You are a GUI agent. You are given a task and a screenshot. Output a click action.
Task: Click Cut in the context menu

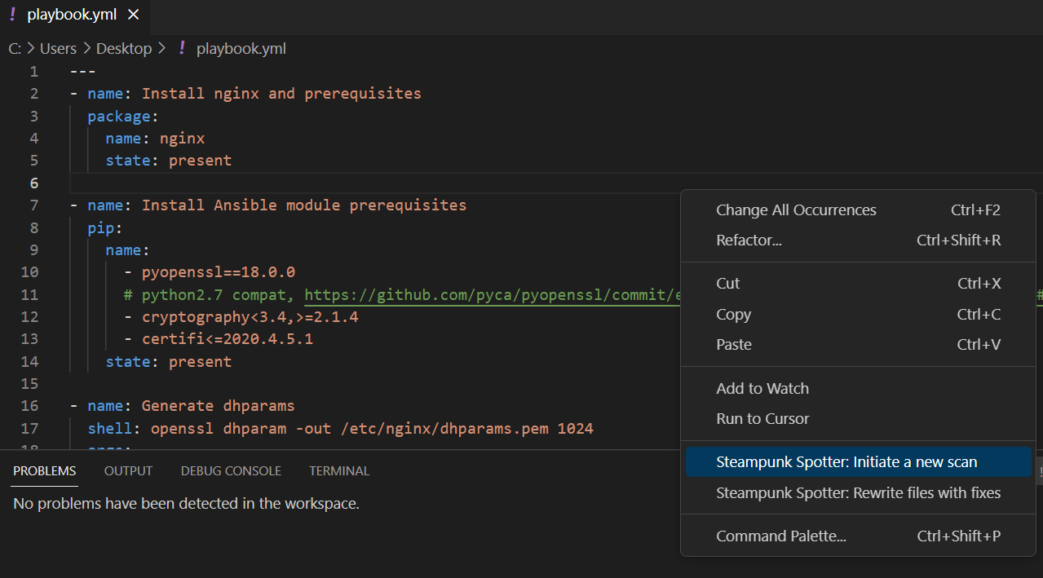click(x=727, y=284)
